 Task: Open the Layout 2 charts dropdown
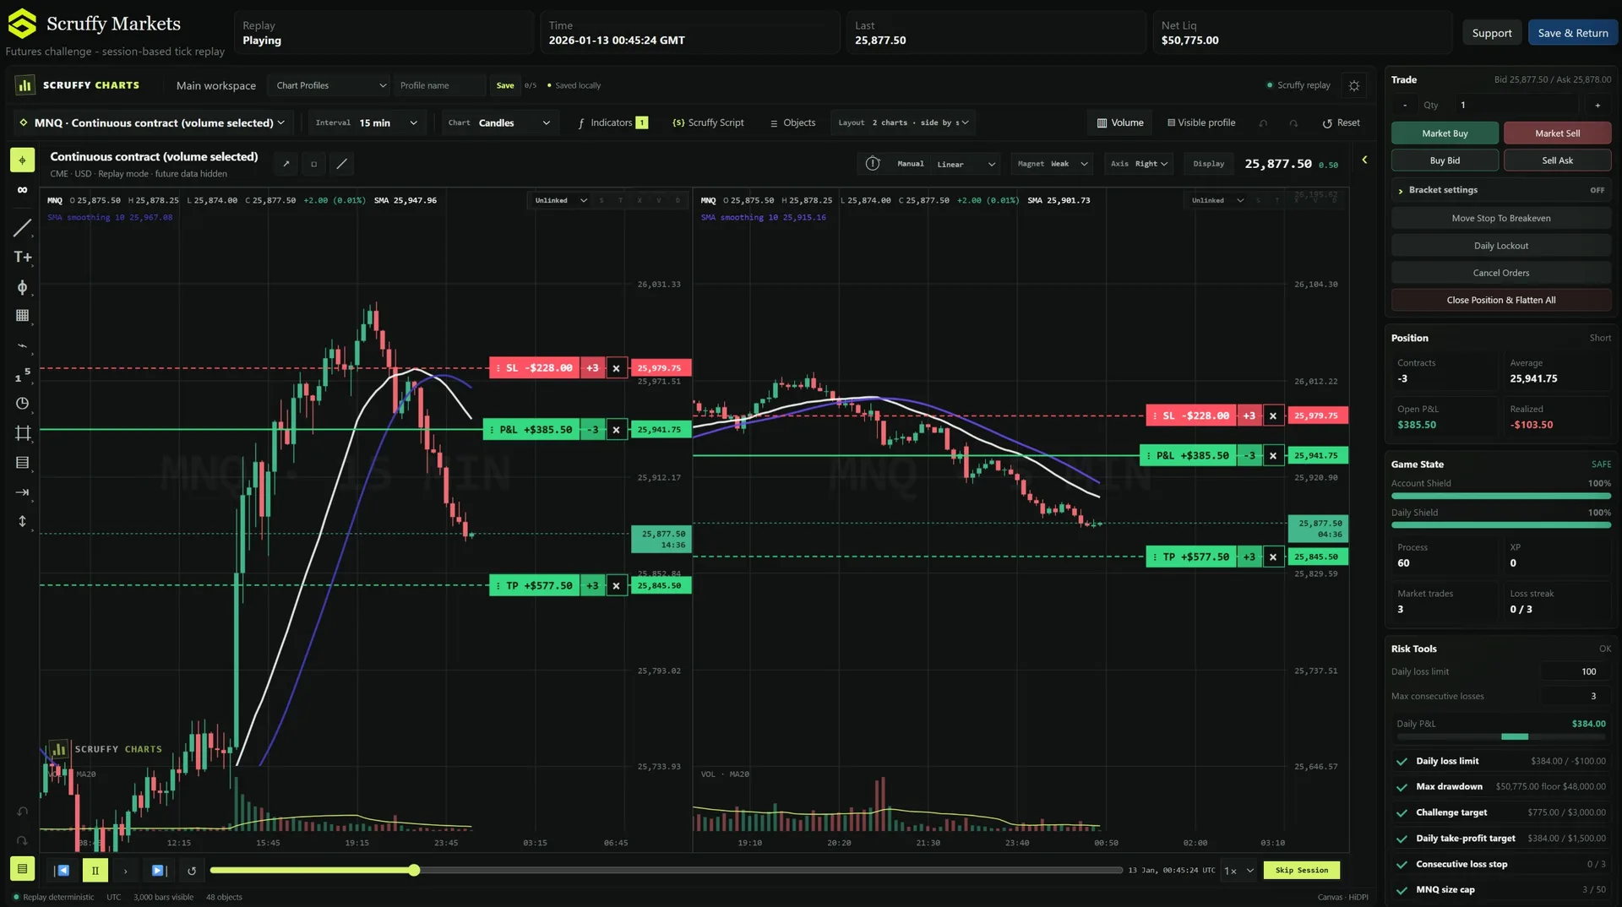[903, 122]
